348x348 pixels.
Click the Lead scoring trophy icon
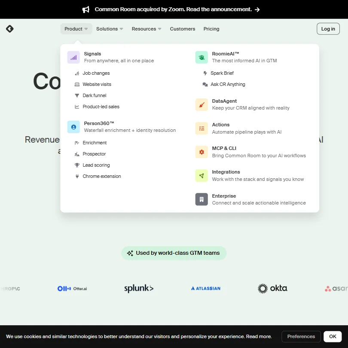(77, 165)
